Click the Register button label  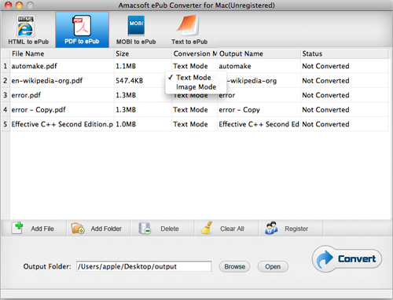(296, 229)
